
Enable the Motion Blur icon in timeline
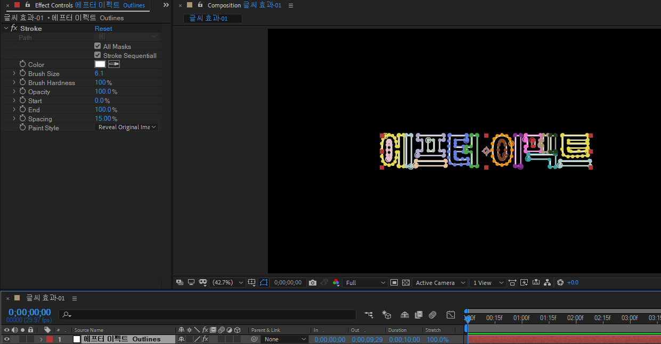click(x=432, y=315)
